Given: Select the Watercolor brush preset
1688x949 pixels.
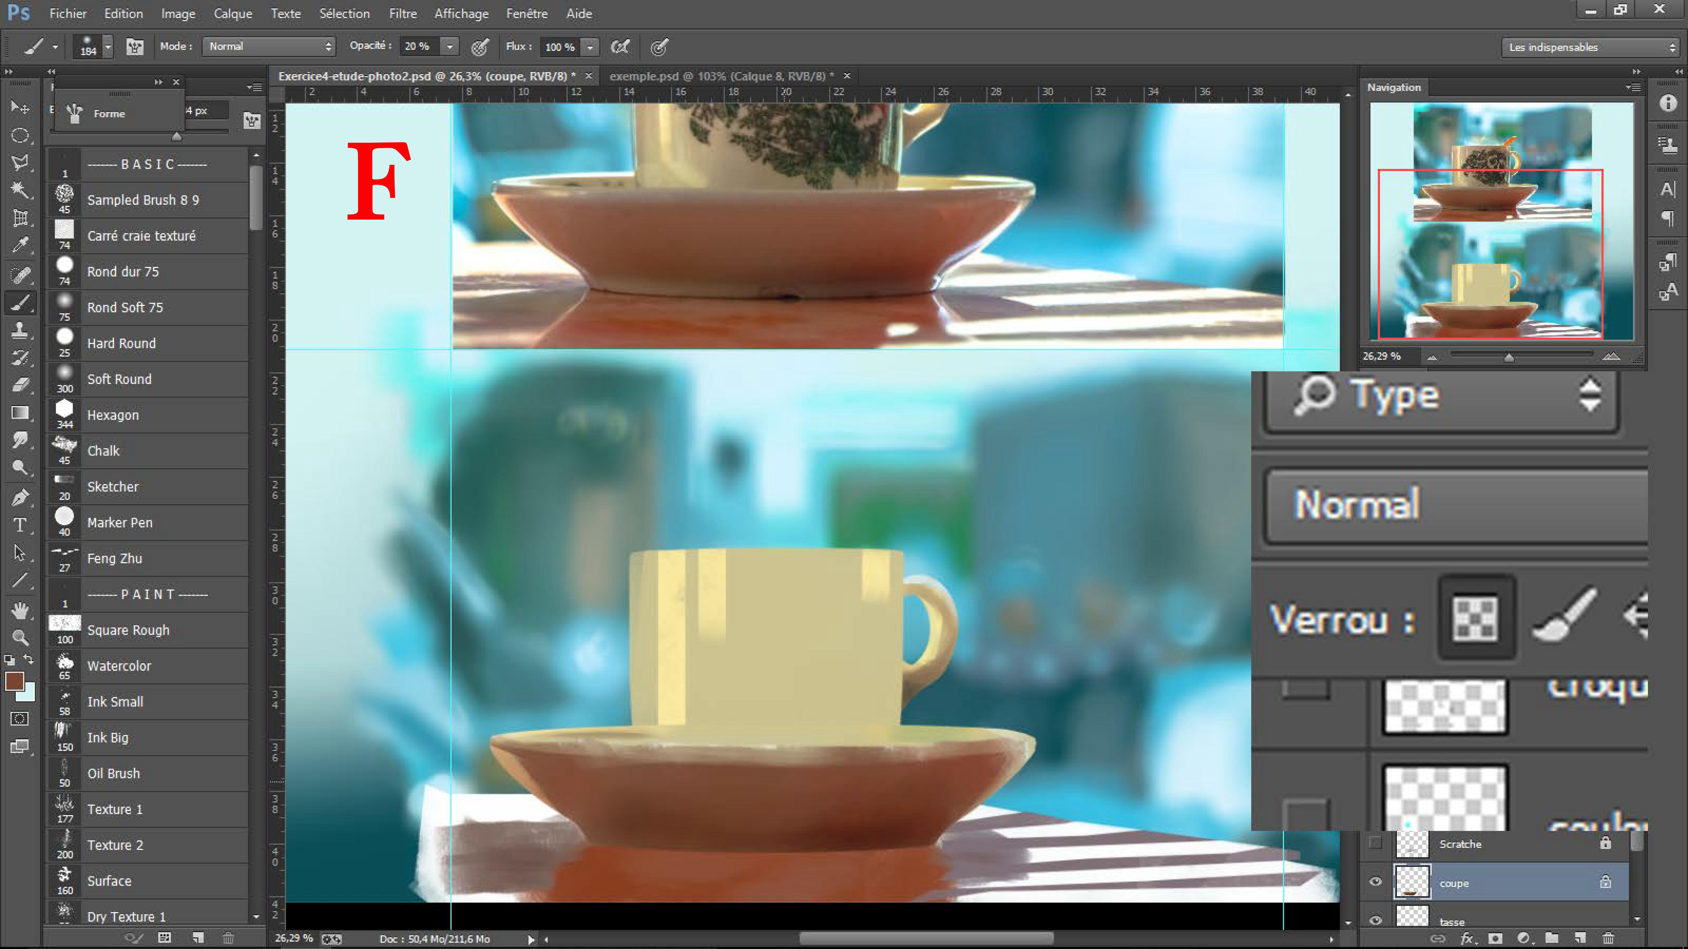Looking at the screenshot, I should pos(119,665).
